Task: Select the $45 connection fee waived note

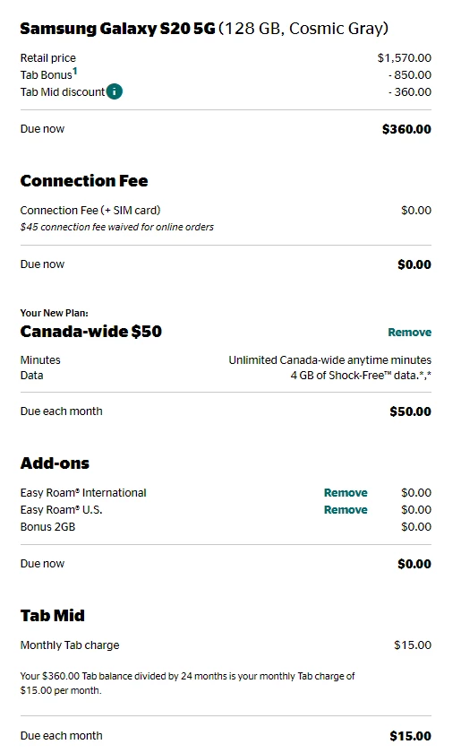Action: tap(117, 227)
